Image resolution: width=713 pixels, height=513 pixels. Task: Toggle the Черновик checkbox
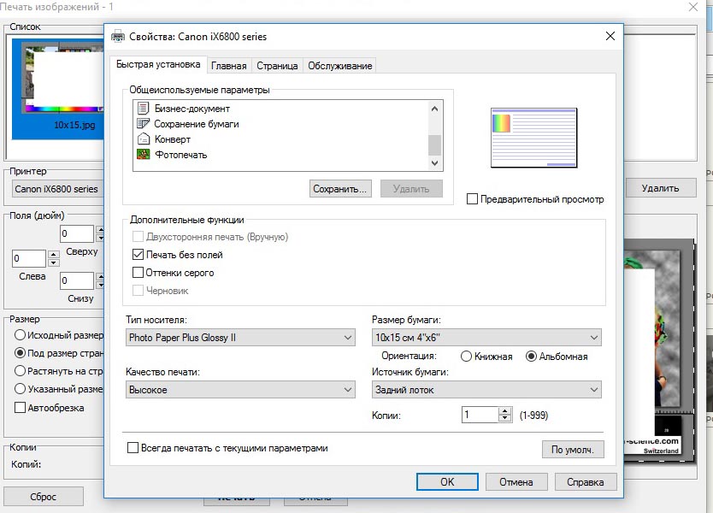click(x=138, y=290)
